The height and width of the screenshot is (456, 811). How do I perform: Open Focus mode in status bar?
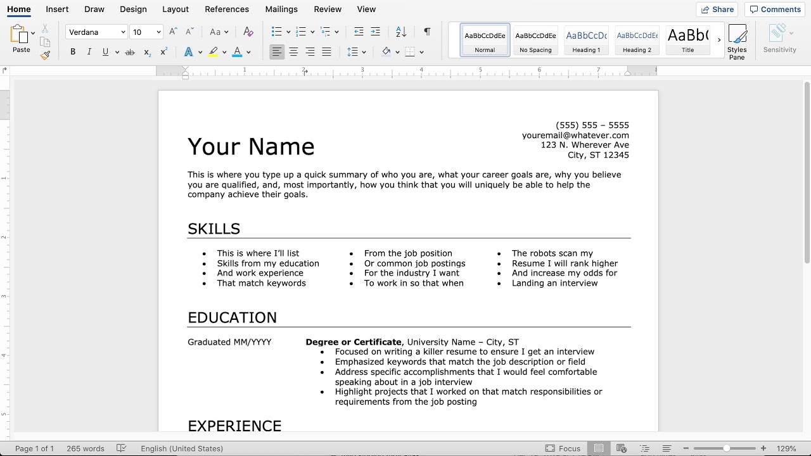563,448
